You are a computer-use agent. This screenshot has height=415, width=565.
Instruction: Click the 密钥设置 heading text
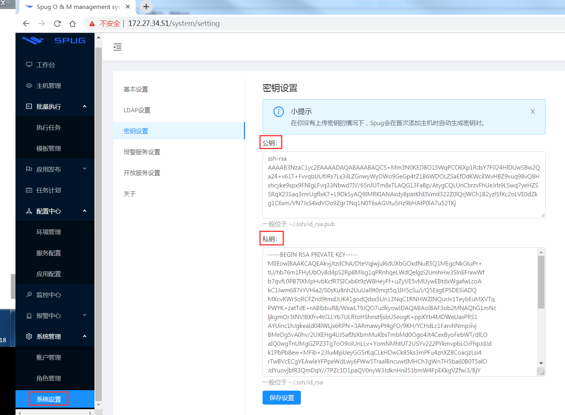pos(280,88)
